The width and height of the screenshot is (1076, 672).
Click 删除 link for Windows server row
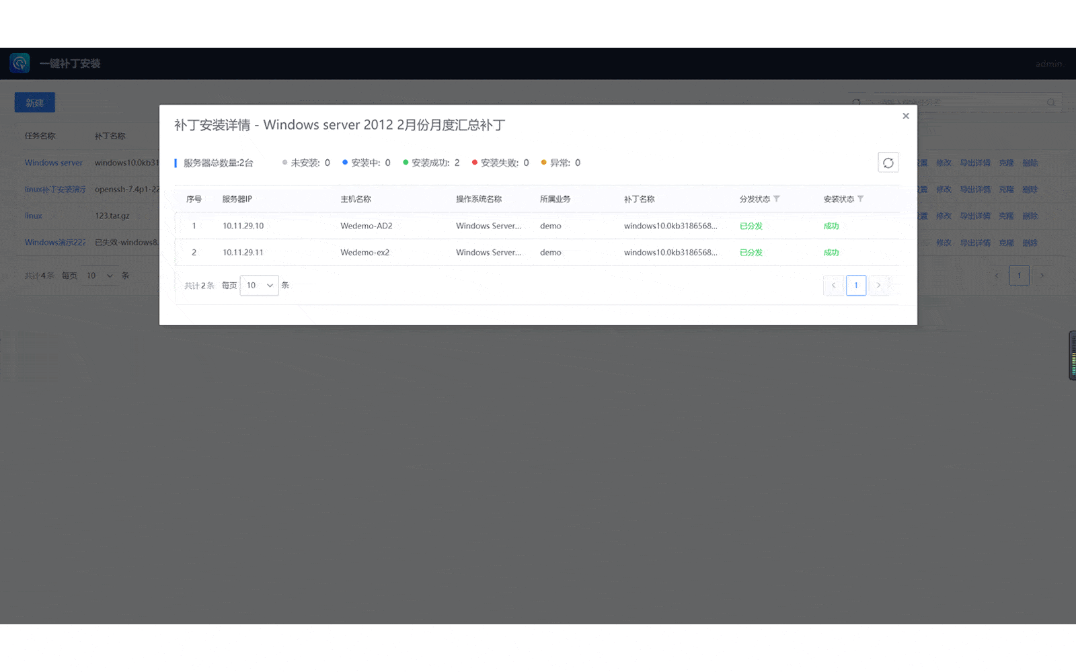tap(1030, 163)
